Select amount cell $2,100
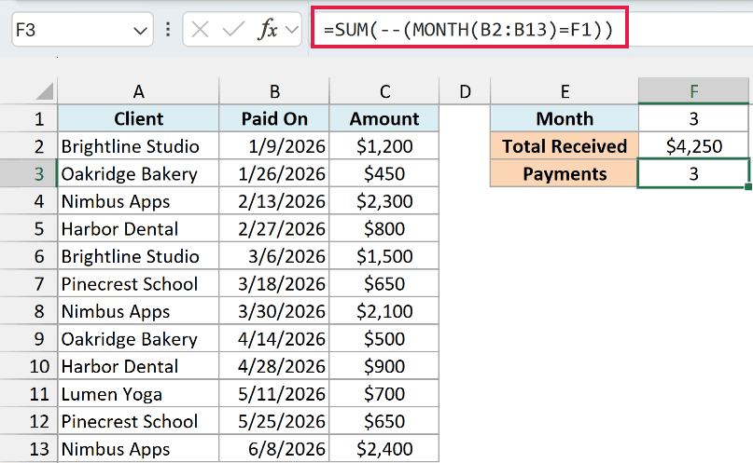Image resolution: width=753 pixels, height=463 pixels. pyautogui.click(x=384, y=311)
